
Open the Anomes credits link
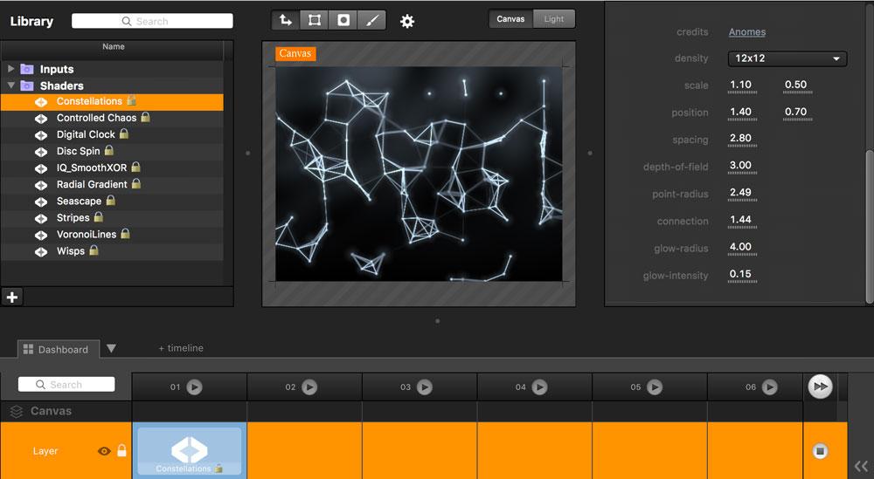[747, 32]
